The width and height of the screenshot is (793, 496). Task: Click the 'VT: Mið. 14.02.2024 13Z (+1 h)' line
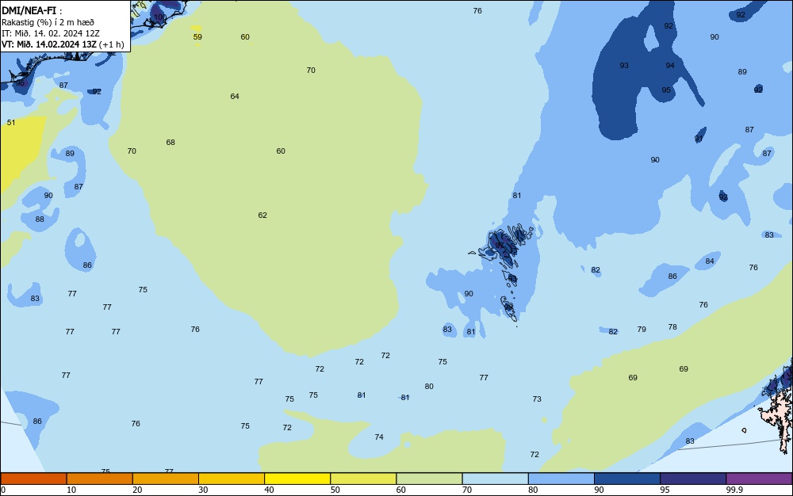(63, 44)
